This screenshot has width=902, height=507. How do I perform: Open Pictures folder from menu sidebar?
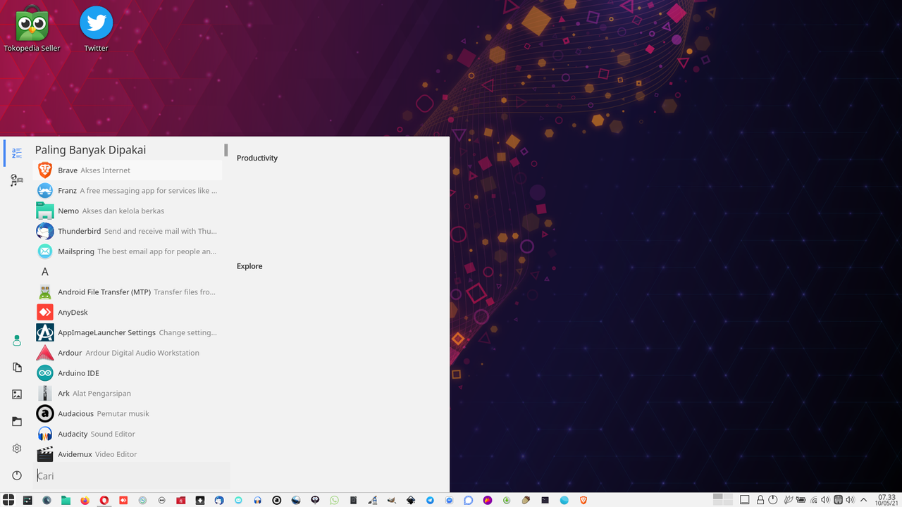[17, 394]
